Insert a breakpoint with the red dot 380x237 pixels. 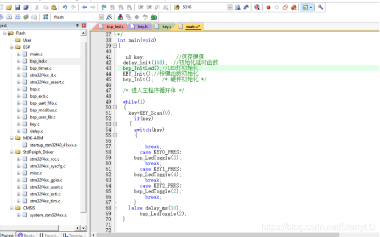268,7
